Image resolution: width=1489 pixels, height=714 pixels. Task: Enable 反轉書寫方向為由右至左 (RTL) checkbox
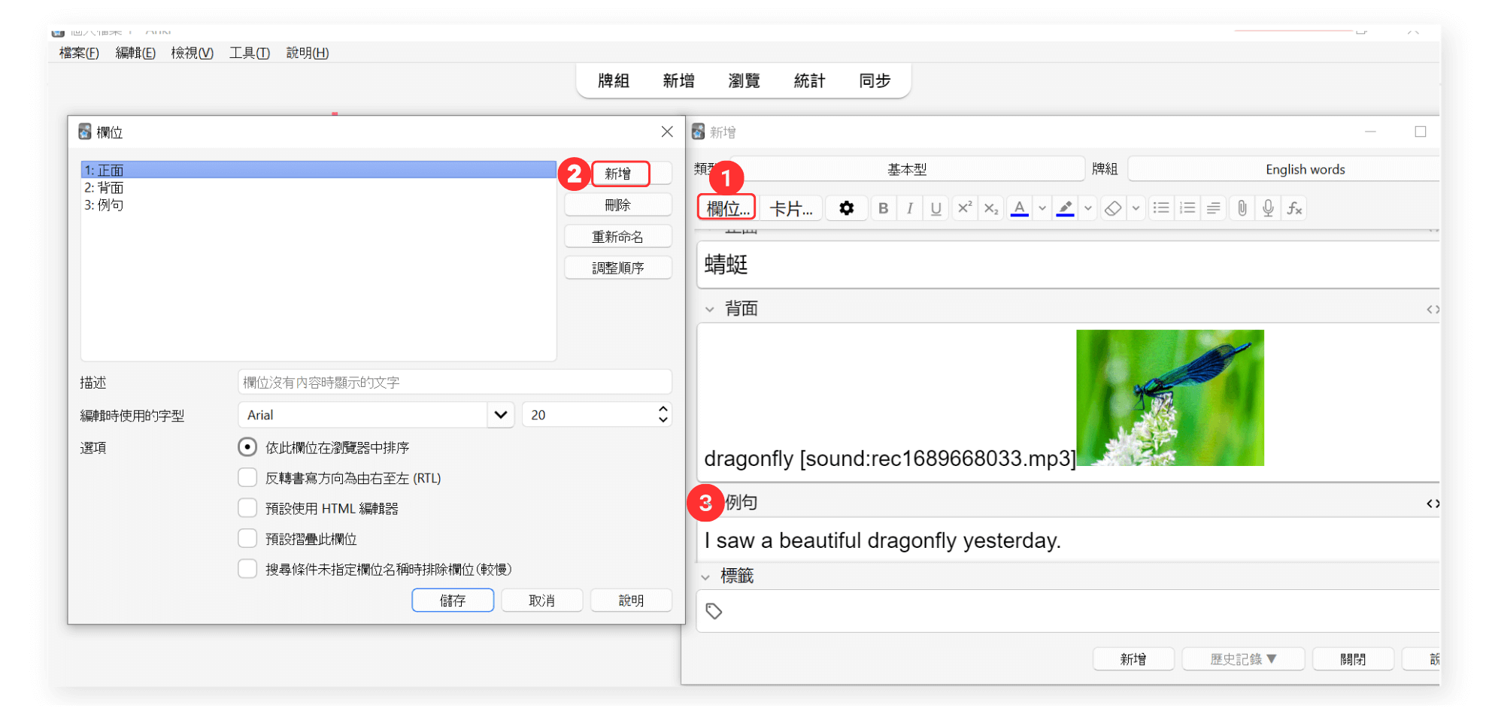(247, 478)
